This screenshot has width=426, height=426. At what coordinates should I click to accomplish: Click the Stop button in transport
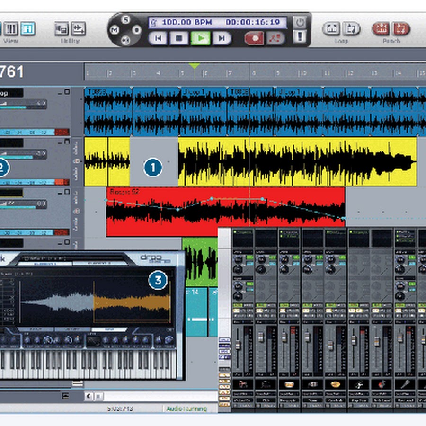click(179, 38)
